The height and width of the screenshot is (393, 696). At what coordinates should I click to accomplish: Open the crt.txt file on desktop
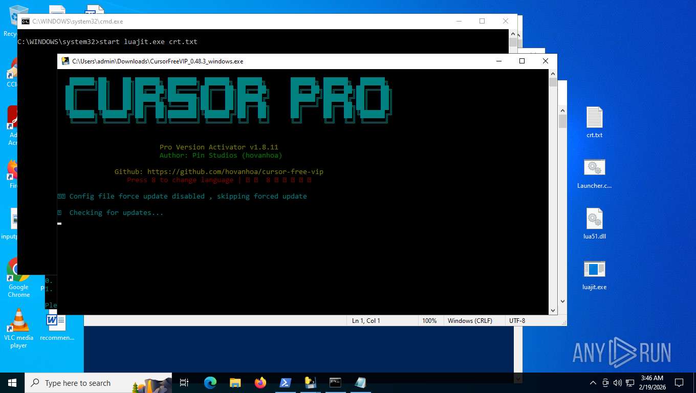tap(594, 122)
